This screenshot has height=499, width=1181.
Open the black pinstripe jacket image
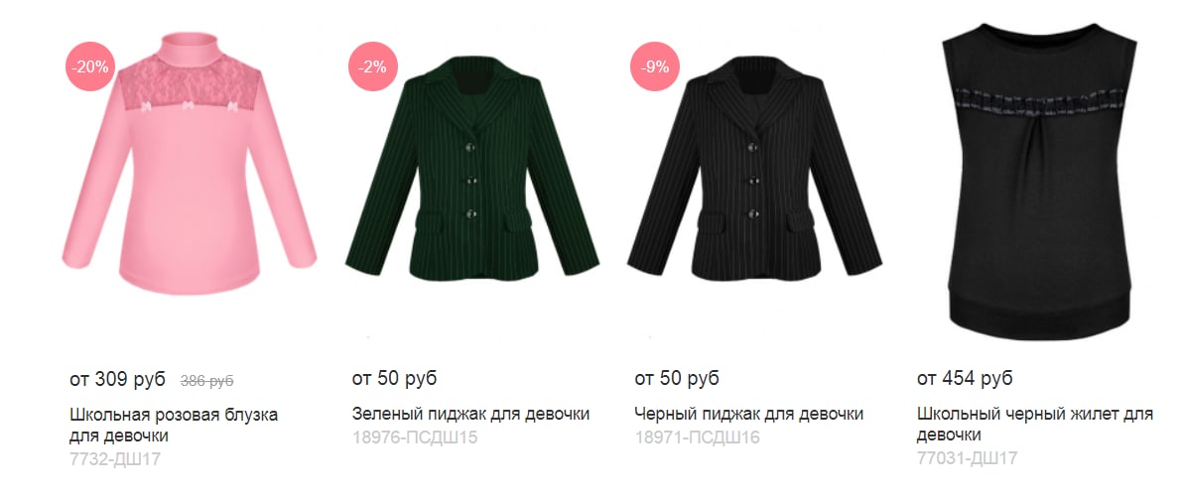(754, 169)
